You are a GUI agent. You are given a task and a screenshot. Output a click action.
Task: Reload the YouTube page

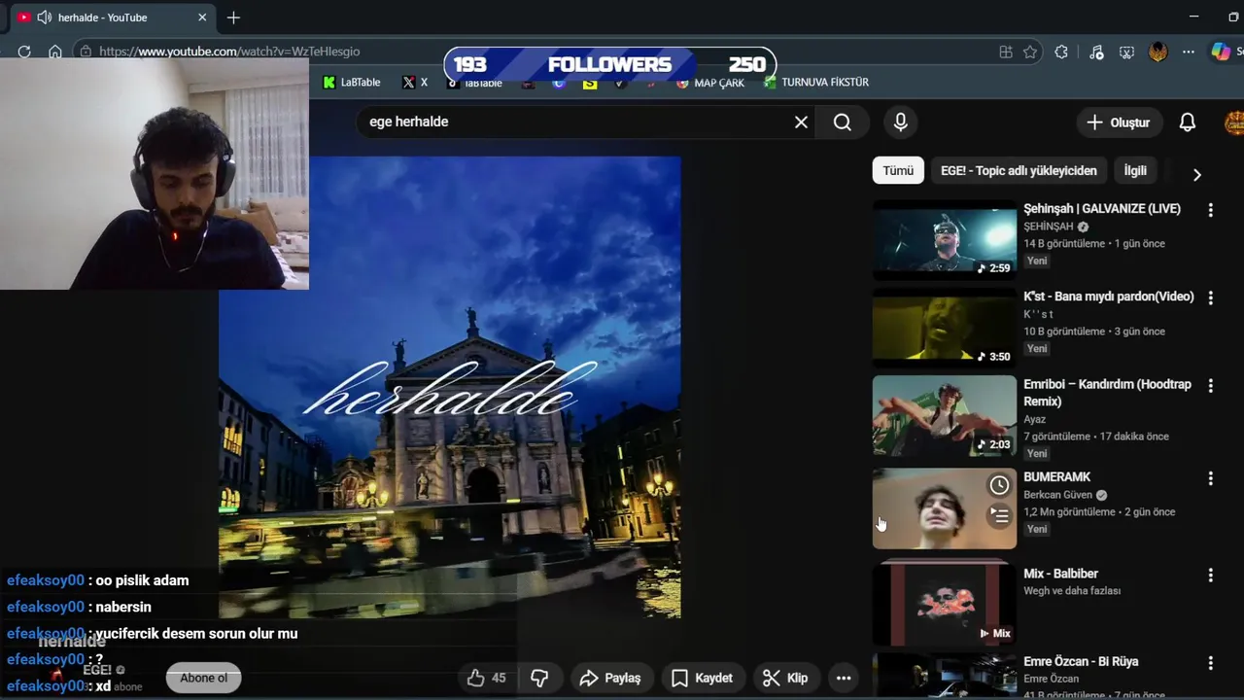[x=24, y=52]
